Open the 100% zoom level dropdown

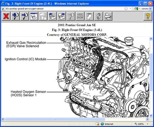click(148, 124)
